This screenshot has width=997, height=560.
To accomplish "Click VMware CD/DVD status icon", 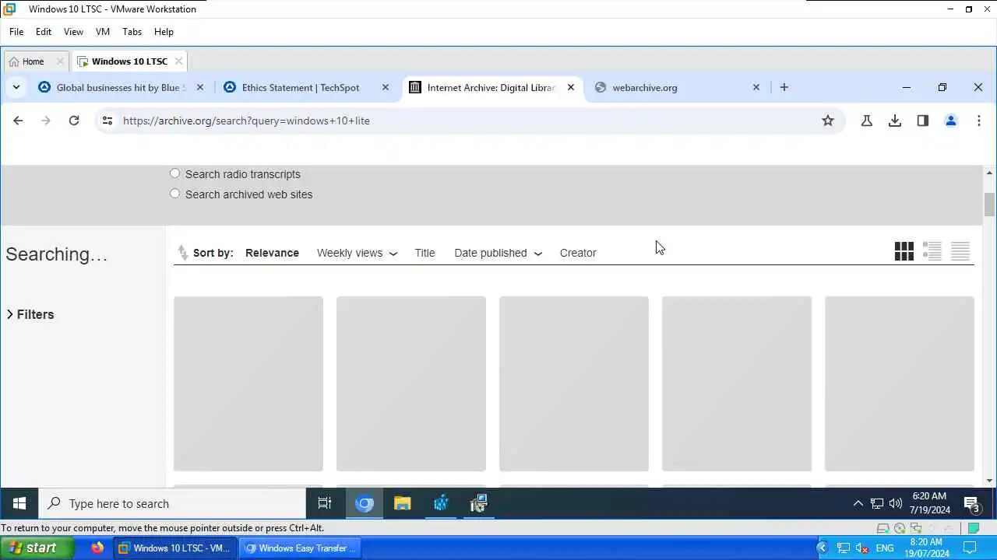I will click(x=900, y=528).
